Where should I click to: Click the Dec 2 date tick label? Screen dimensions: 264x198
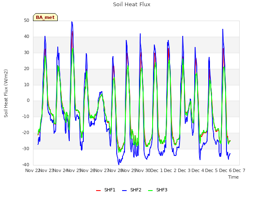tap(170, 170)
